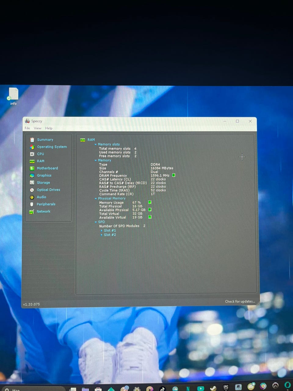The width and height of the screenshot is (293, 391).
Task: Toggle the Available Virtual green graph indicator
Action: pyautogui.click(x=150, y=217)
